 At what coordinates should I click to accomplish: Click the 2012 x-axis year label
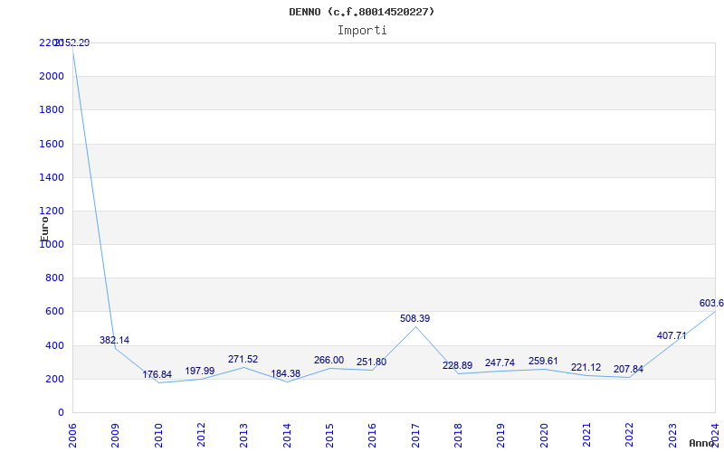[x=201, y=435]
